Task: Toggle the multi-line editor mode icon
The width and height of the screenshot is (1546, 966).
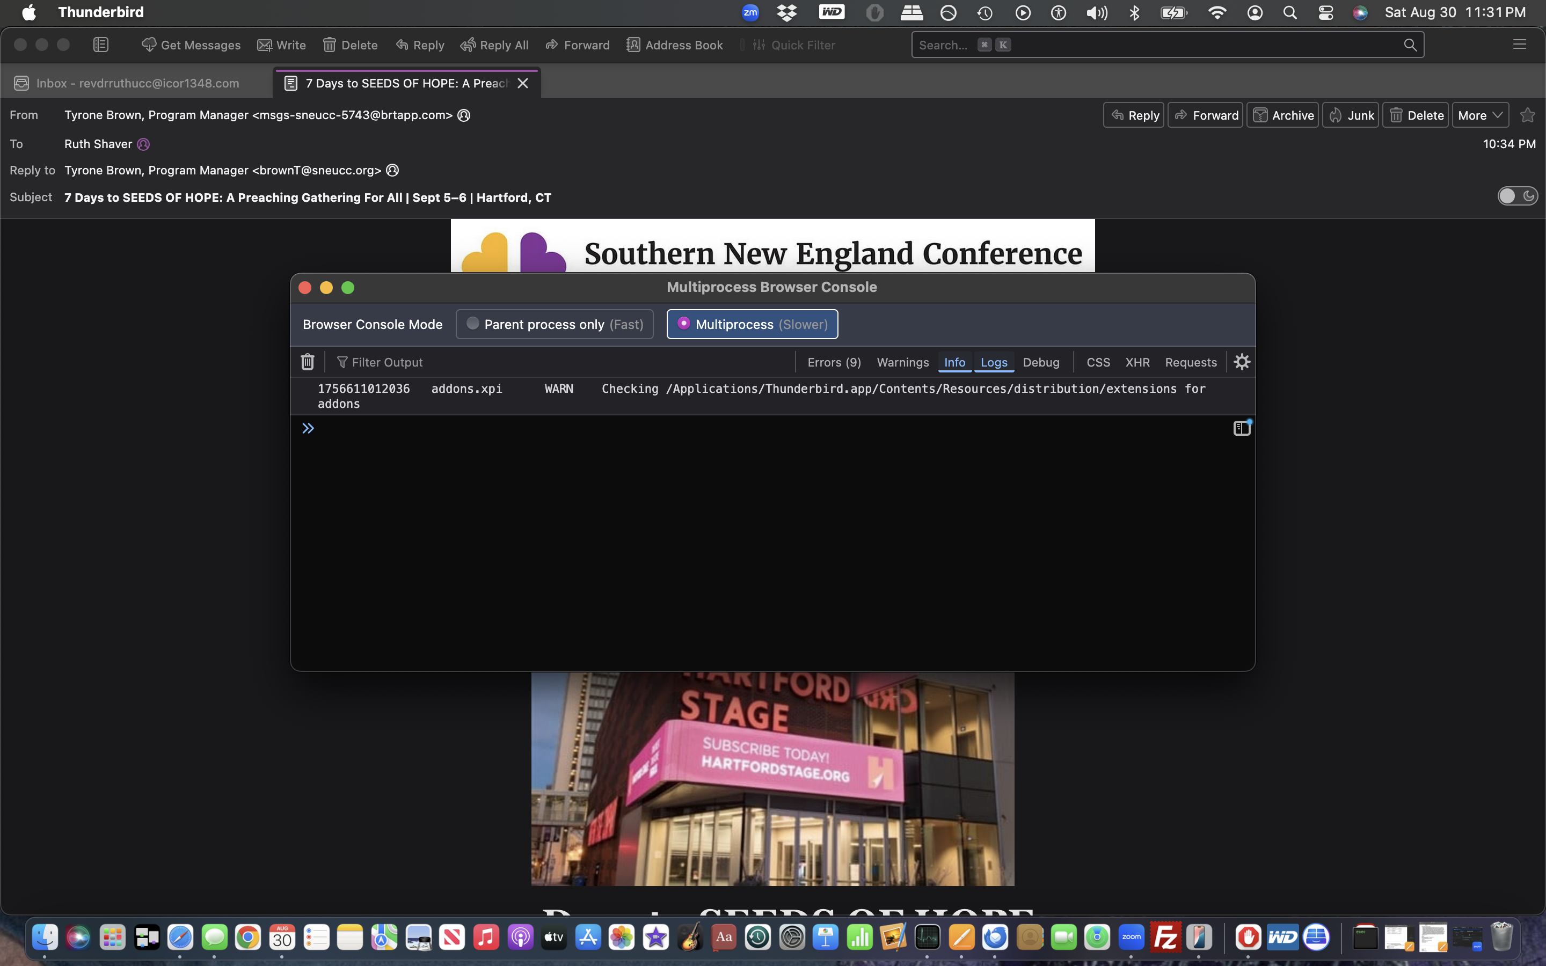Action: pos(1241,428)
